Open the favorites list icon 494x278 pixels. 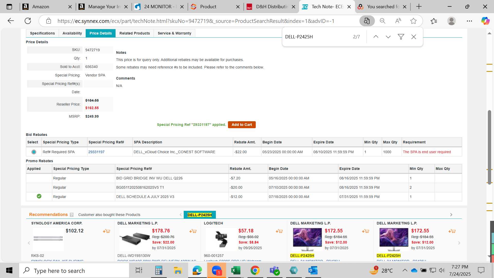(x=434, y=21)
